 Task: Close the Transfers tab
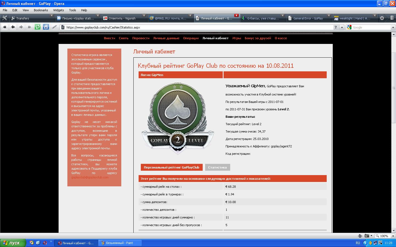[51, 16]
